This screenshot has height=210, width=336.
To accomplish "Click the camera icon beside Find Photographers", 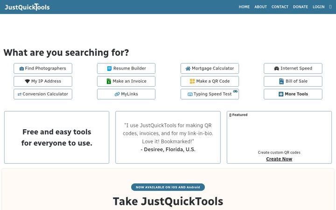I will click(21, 69).
